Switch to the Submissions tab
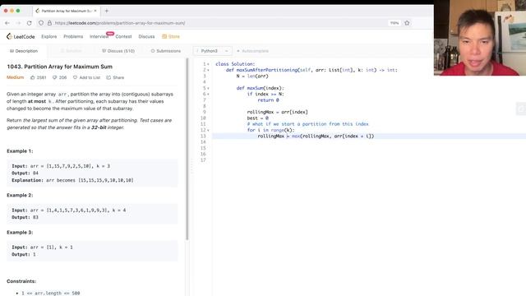The height and width of the screenshot is (296, 526). pyautogui.click(x=166, y=51)
